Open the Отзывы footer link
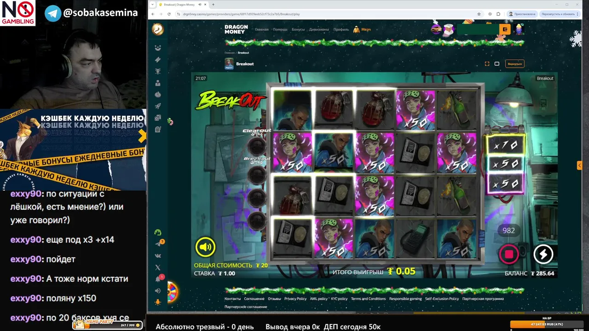 pos(274,299)
